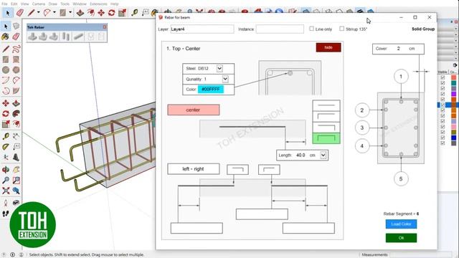Click the column rebar icon in Toh Rebar

(x=66, y=37)
